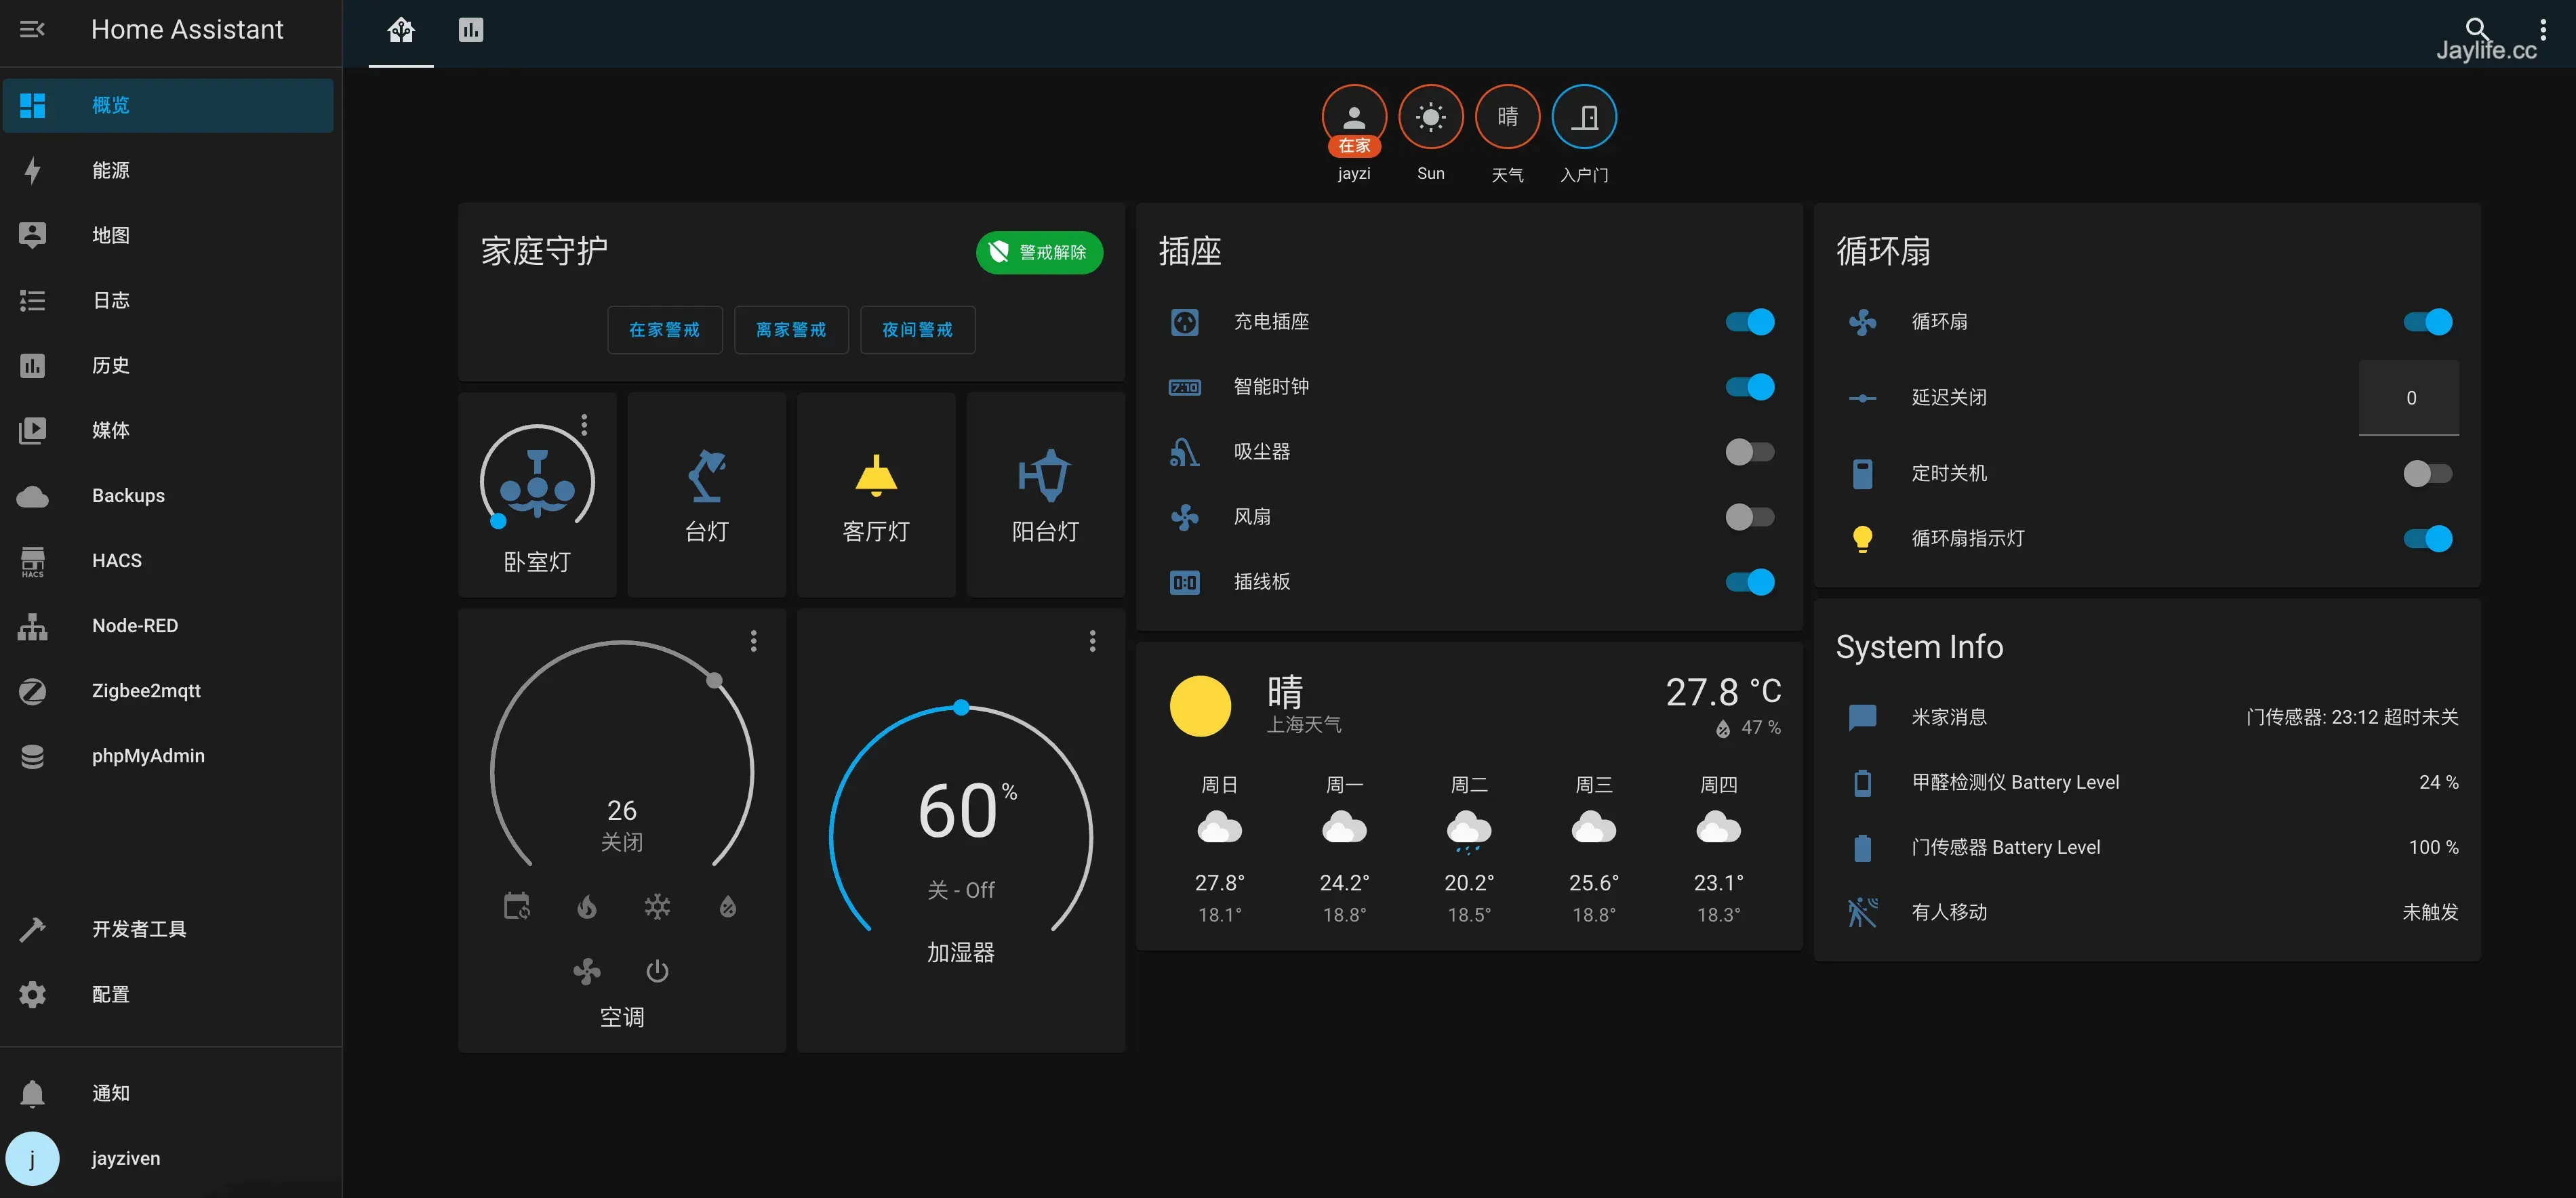2576x1198 pixels.
Task: Collapse sidebar with hamburger menu icon
Action: [x=32, y=30]
